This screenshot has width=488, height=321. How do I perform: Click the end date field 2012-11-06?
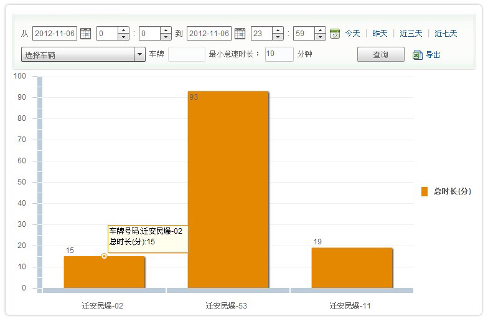(209, 34)
